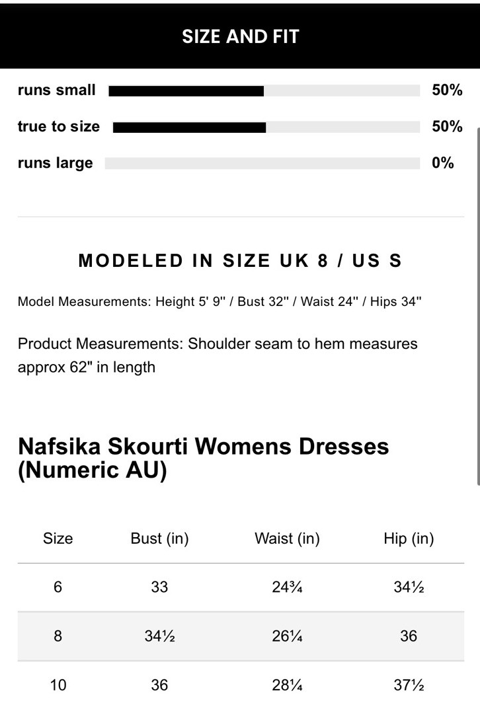Click the SIZE AND FIT header bar

point(240,36)
